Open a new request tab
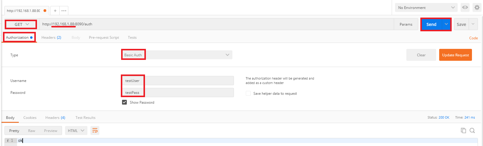This screenshot has height=146, width=483. pyautogui.click(x=55, y=11)
